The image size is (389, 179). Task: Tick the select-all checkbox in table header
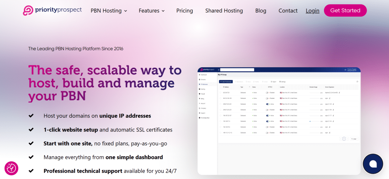click(x=221, y=87)
